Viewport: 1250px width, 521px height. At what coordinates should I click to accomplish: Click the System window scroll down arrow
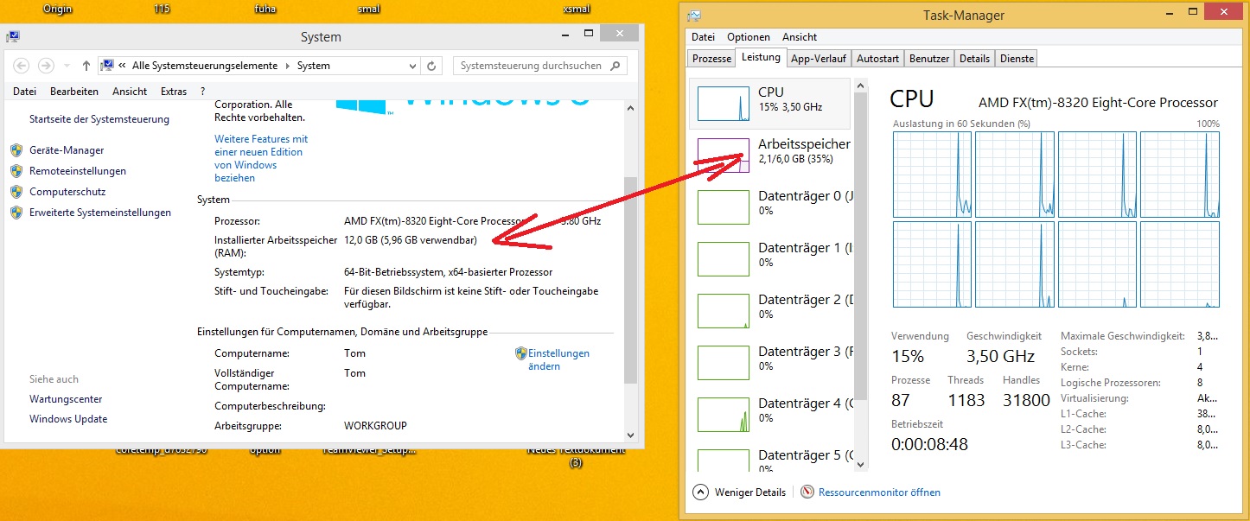tap(630, 435)
